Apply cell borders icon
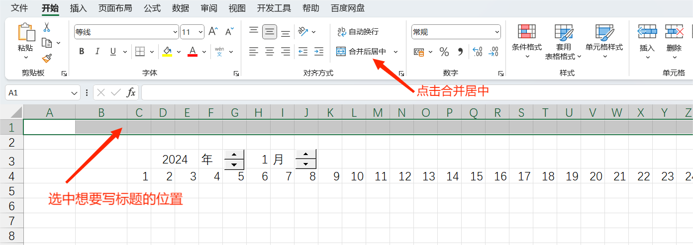693x245 pixels. click(x=140, y=51)
